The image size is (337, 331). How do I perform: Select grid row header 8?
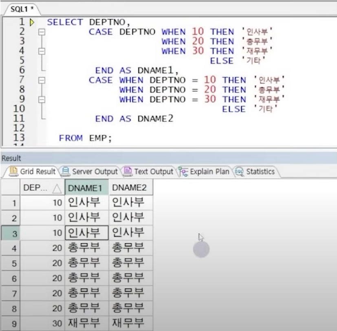11,309
